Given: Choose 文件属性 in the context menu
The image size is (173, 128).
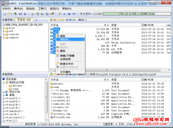Looking at the screenshot, I should click(70, 72).
